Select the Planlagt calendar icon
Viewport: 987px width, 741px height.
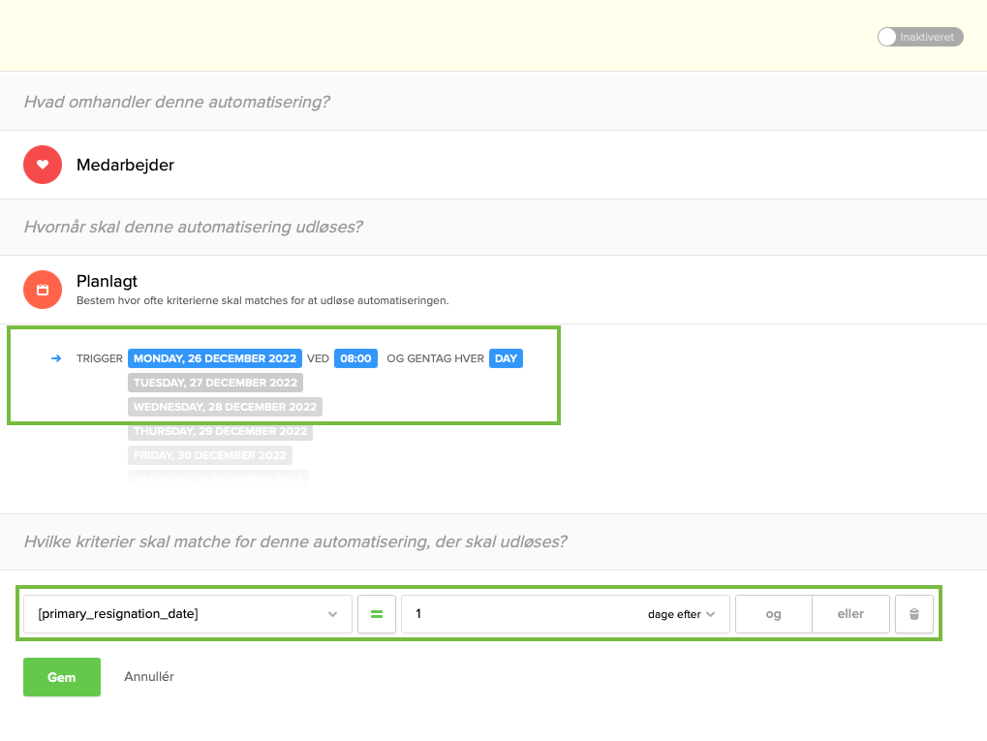pyautogui.click(x=42, y=289)
